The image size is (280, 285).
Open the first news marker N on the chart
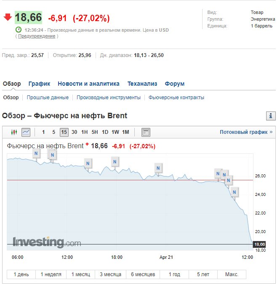pos(36,153)
